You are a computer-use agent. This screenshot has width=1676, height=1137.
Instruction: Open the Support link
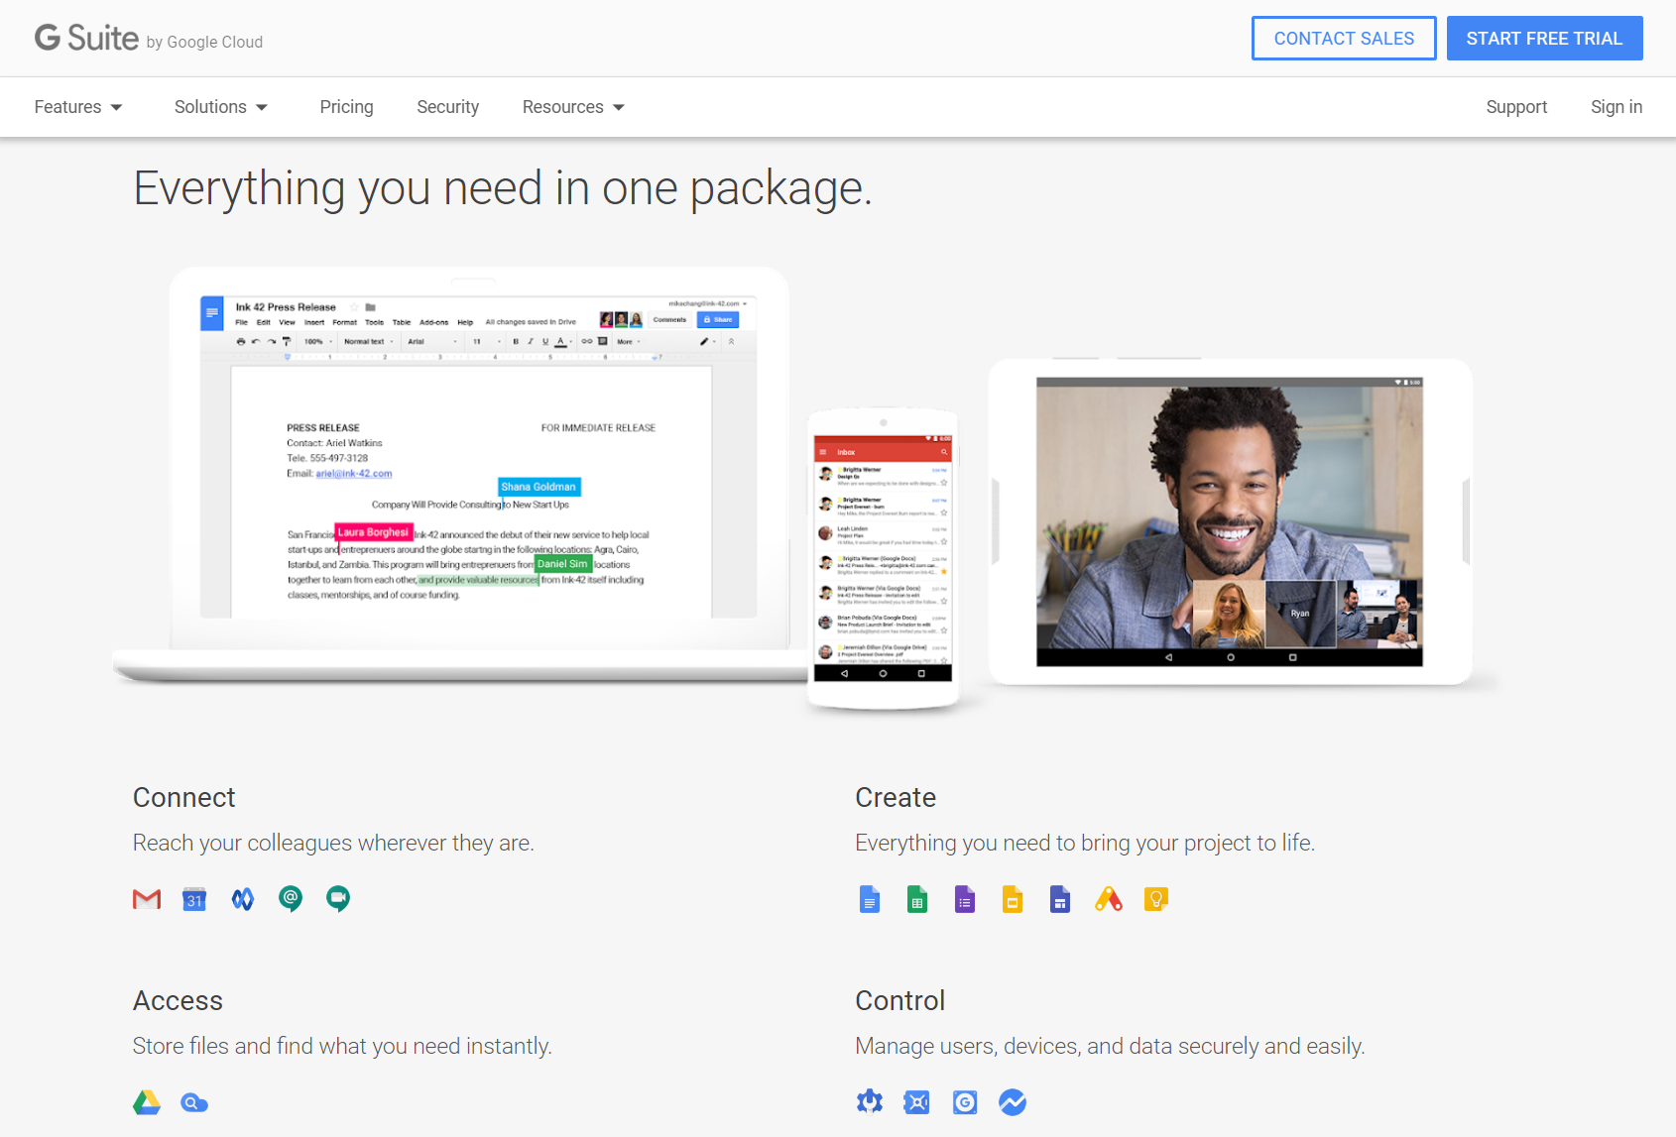[x=1516, y=107]
